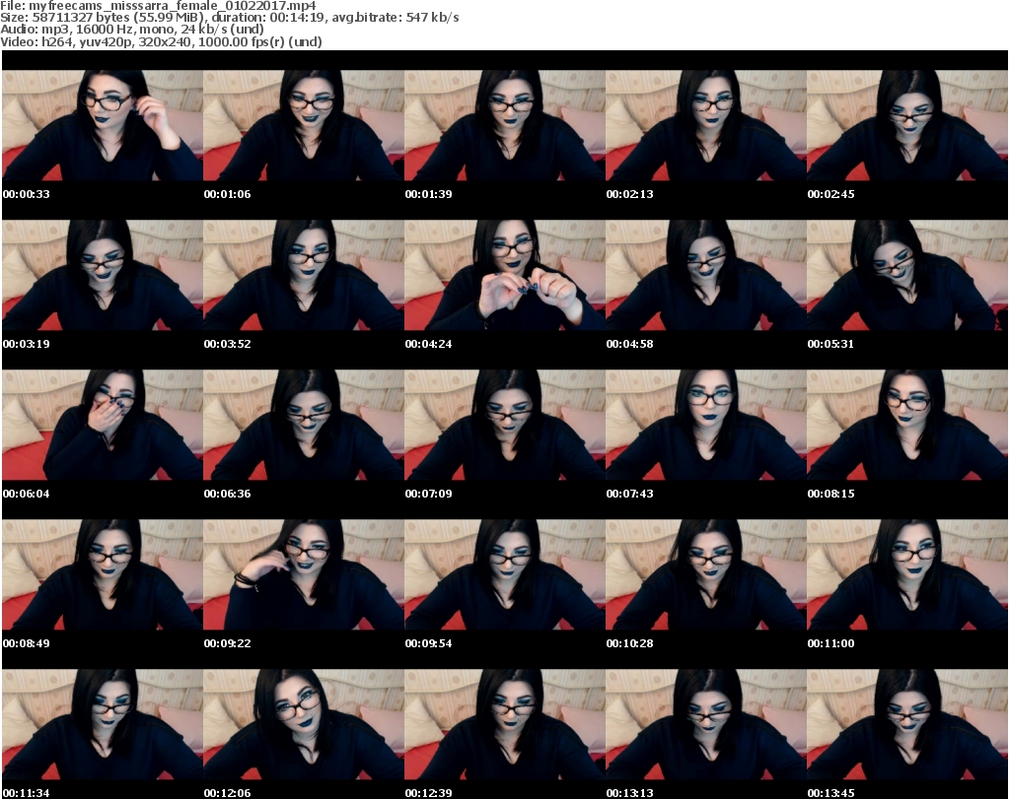This screenshot has height=799, width=1010.
Task: Click the Video h264 info line
Action: click(x=161, y=41)
